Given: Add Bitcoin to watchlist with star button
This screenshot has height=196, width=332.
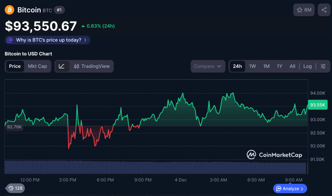Looking at the screenshot, I should (304, 10).
